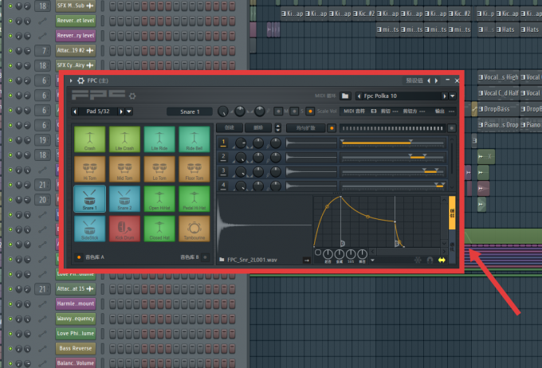Image resolution: width=542 pixels, height=368 pixels.
Task: Select the Lite Crash pad
Action: (124, 139)
